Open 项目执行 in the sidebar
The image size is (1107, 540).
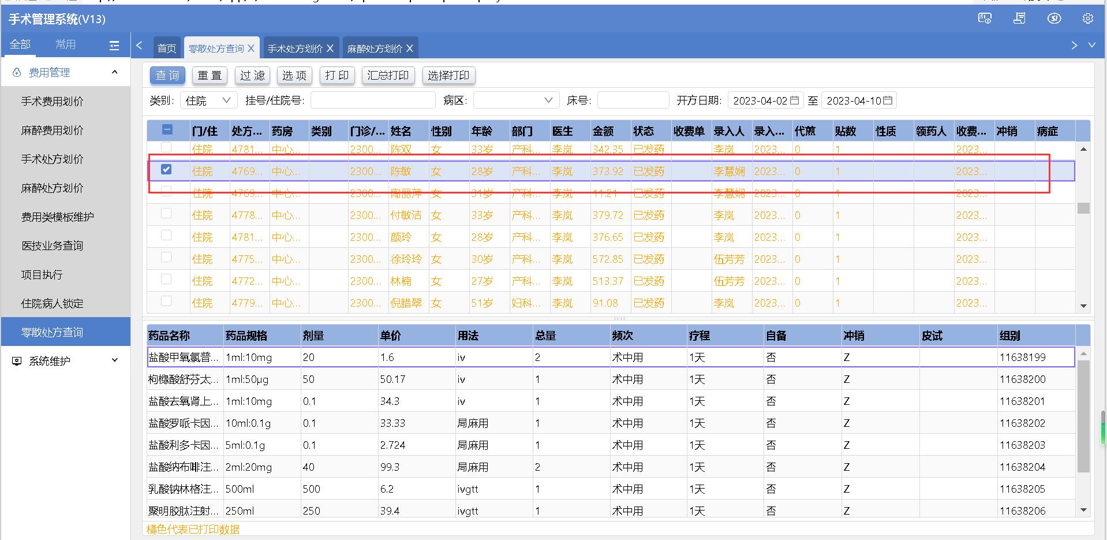66,274
